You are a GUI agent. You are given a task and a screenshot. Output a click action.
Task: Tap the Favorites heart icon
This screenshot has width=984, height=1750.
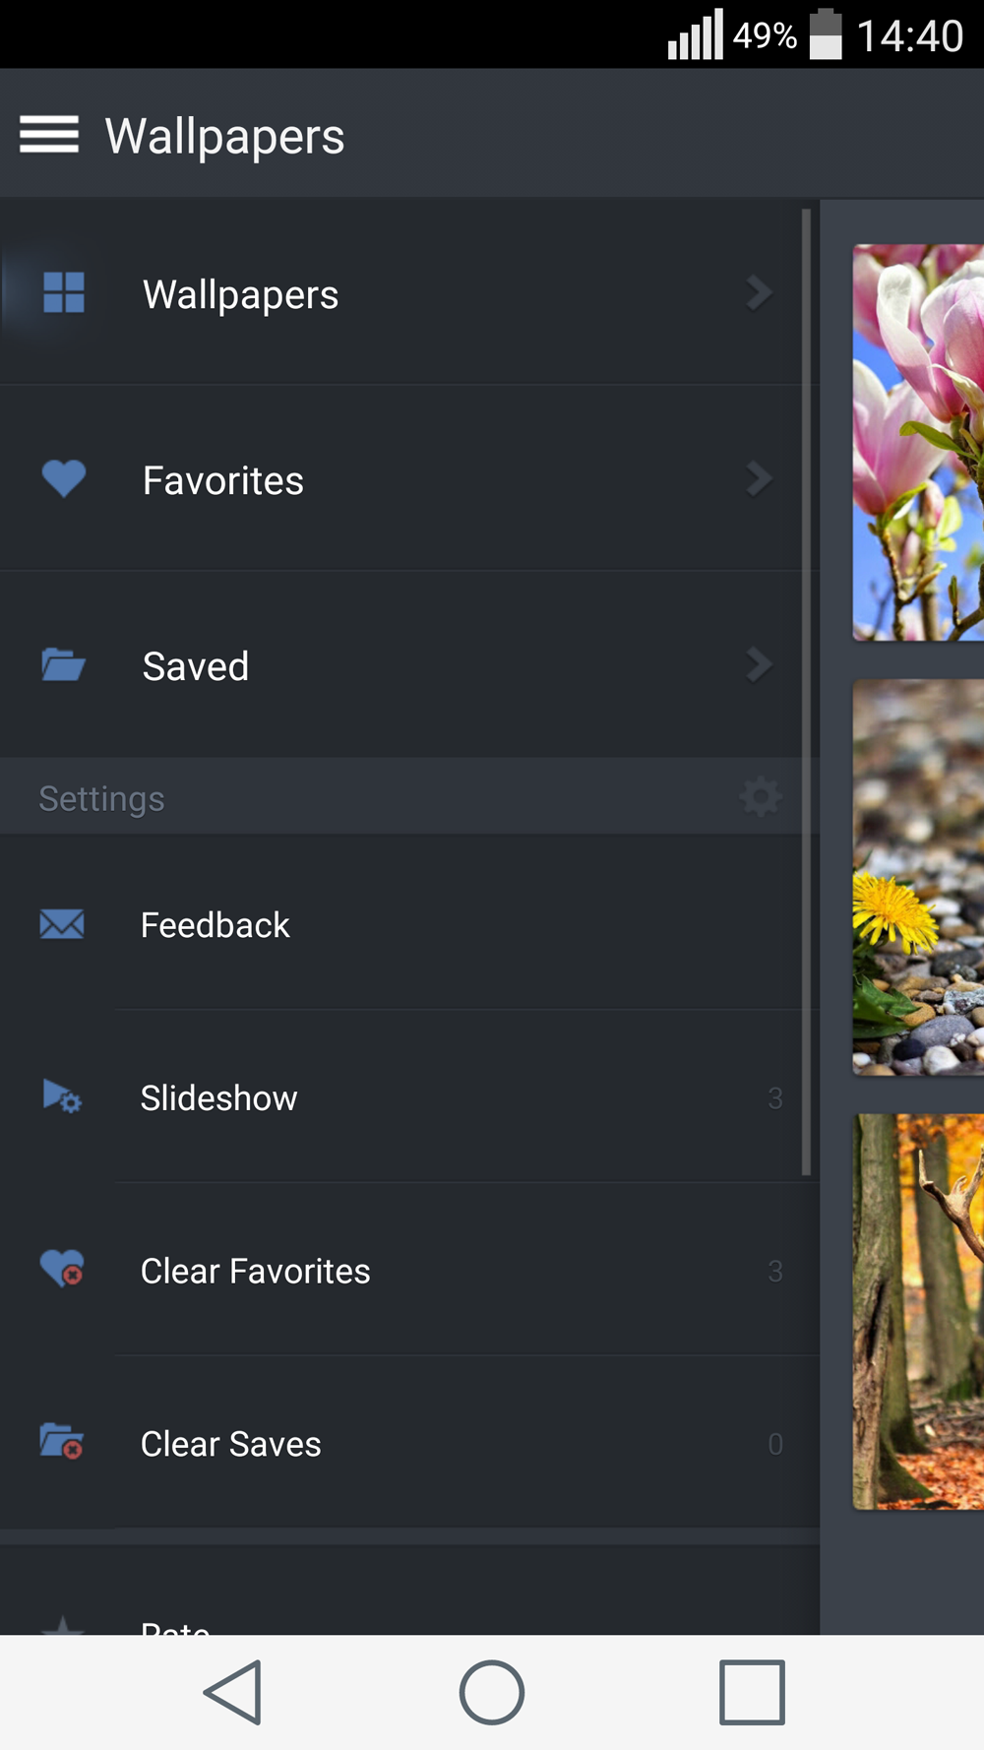64,478
